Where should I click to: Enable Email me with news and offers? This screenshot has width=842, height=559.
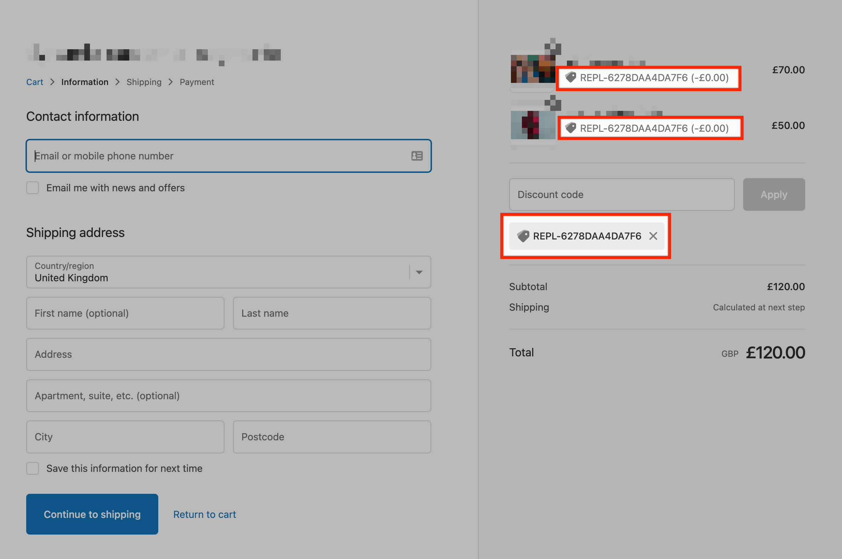[x=33, y=187]
